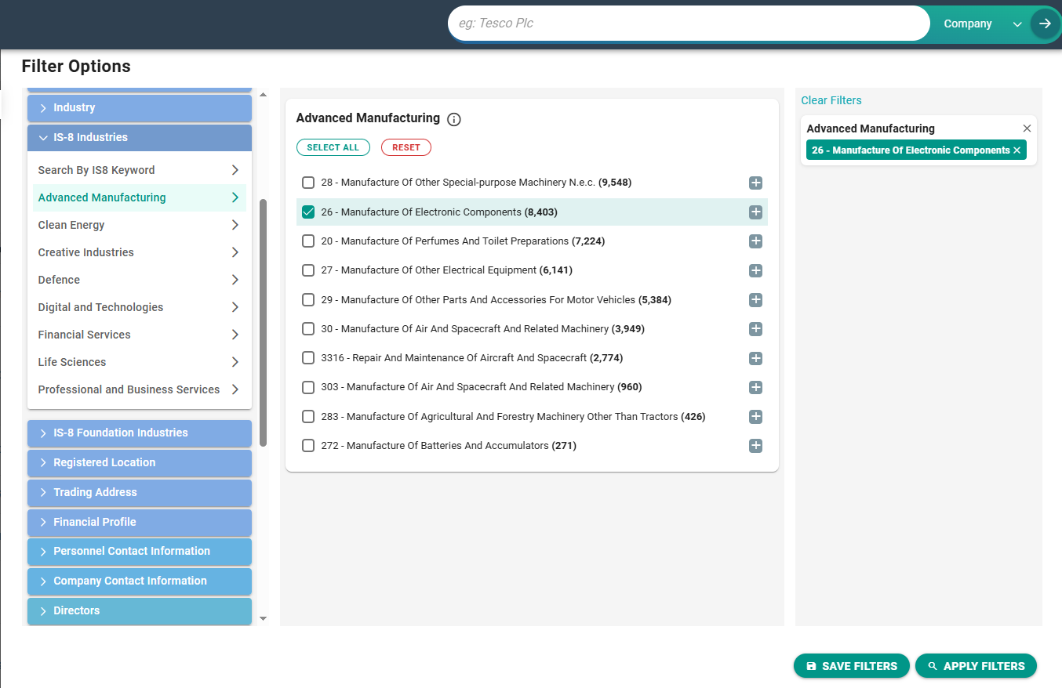Check Manufacture Of Other Electrical Equipment checkbox
Image resolution: width=1062 pixels, height=688 pixels.
308,270
